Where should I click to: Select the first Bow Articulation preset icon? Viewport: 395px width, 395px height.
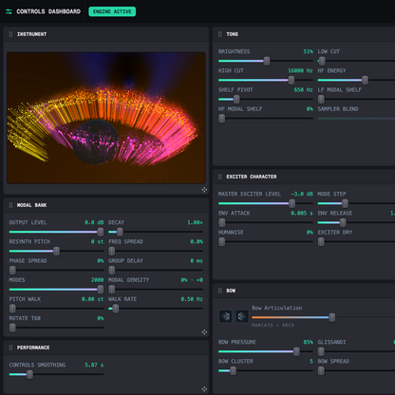[x=226, y=316]
